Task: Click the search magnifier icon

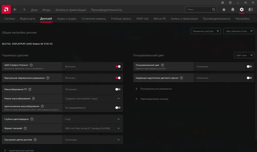Action: click(x=214, y=9)
